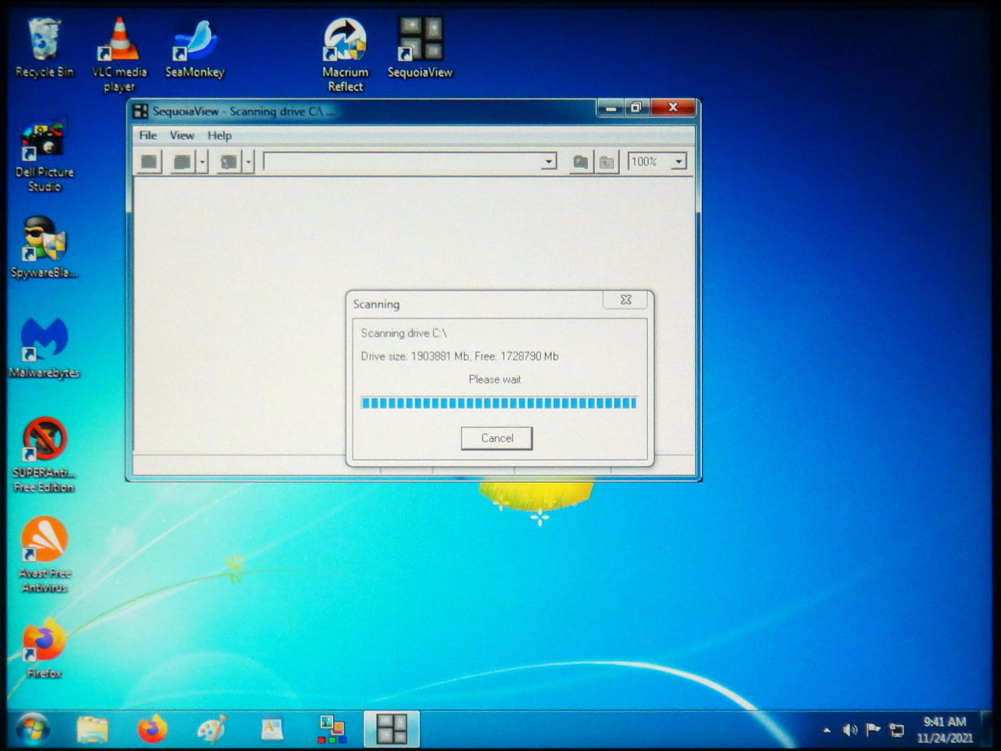Screen dimensions: 1001x751
Task: Launch VLC media player shortcut
Action: [119, 54]
